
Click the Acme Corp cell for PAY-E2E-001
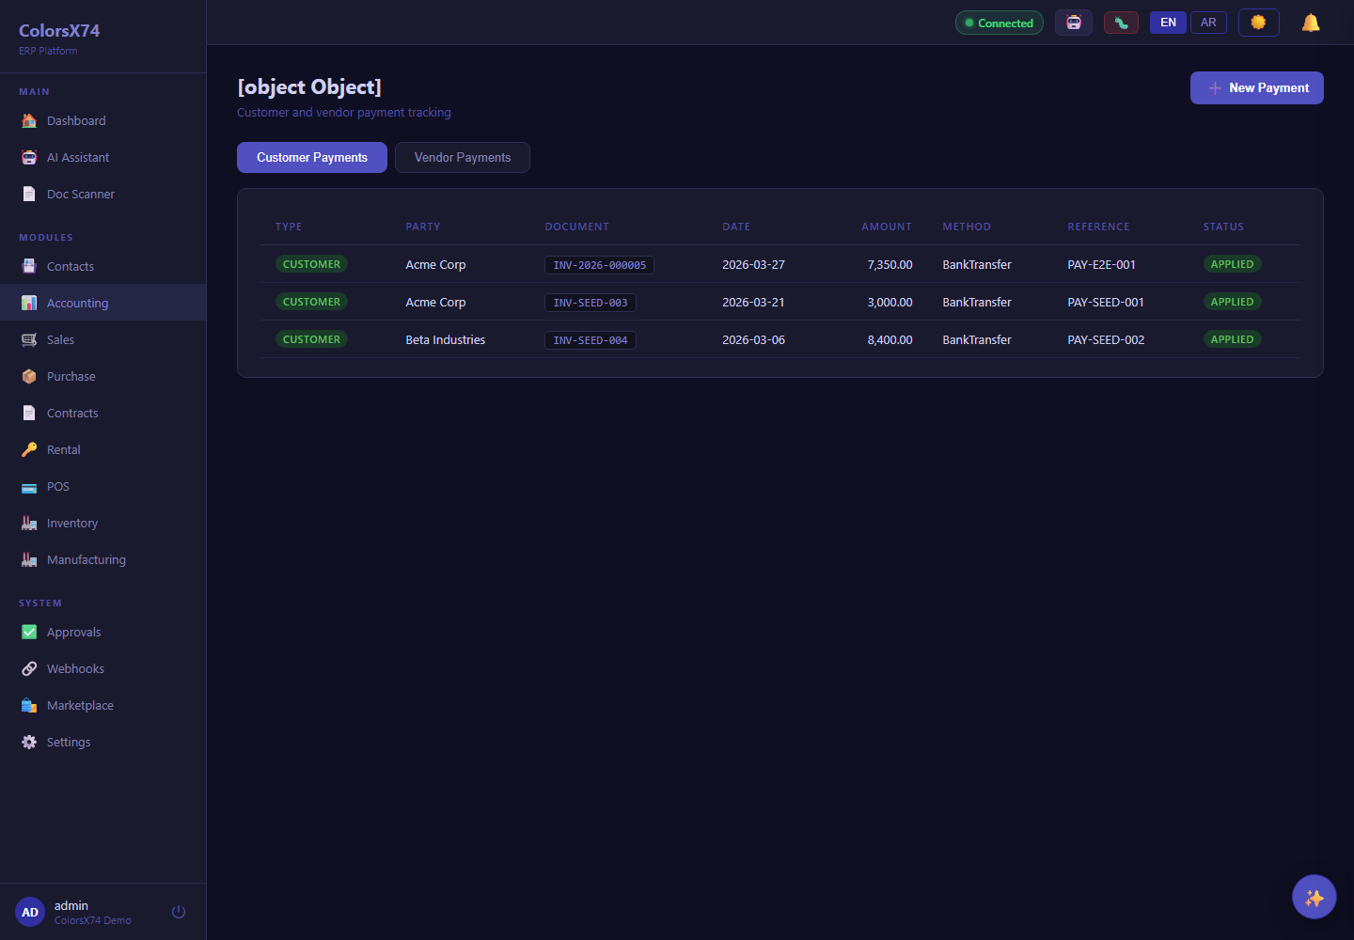pos(435,264)
